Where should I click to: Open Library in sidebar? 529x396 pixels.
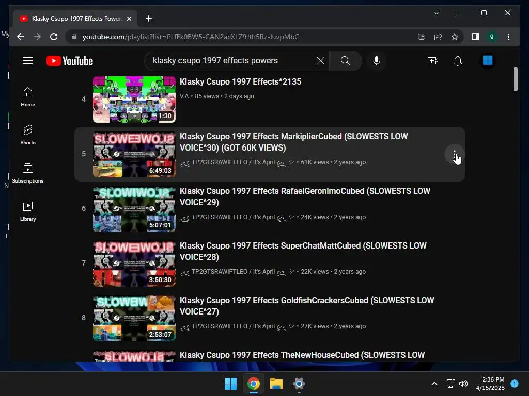pyautogui.click(x=28, y=211)
